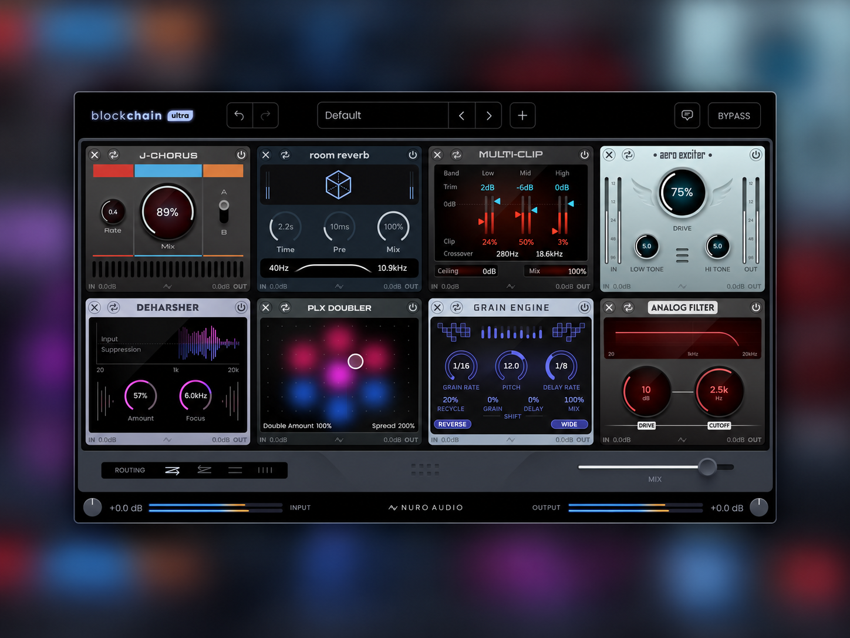The image size is (850, 638).
Task: Select the zigzag serial routing icon
Action: [x=173, y=470]
